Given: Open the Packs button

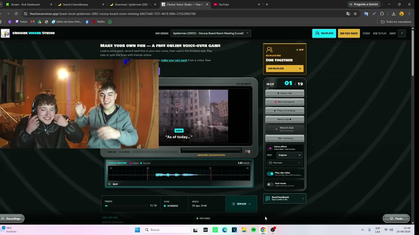Looking at the screenshot, I should (396, 218).
